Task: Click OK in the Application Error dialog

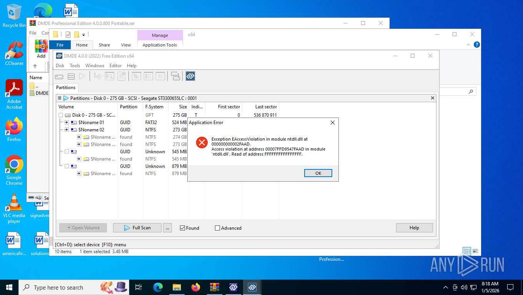Action: [x=318, y=173]
